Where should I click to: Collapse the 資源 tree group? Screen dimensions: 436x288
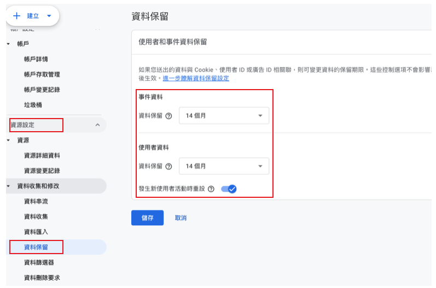pos(9,140)
